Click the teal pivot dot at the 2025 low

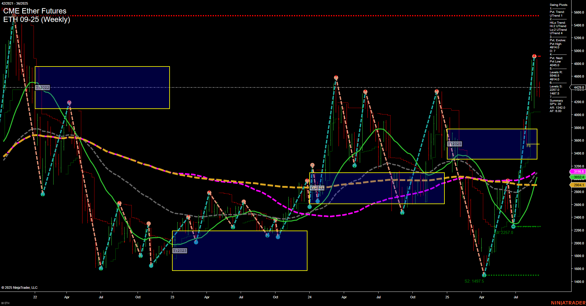484,275
